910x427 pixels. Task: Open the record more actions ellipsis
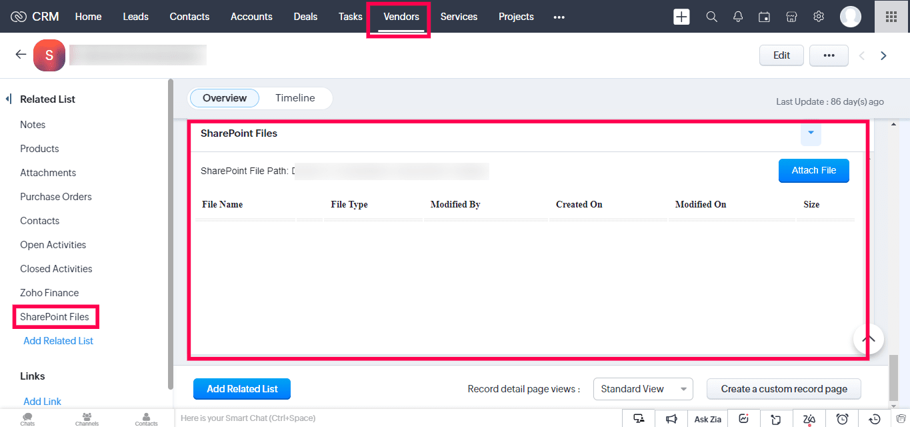[x=829, y=56]
